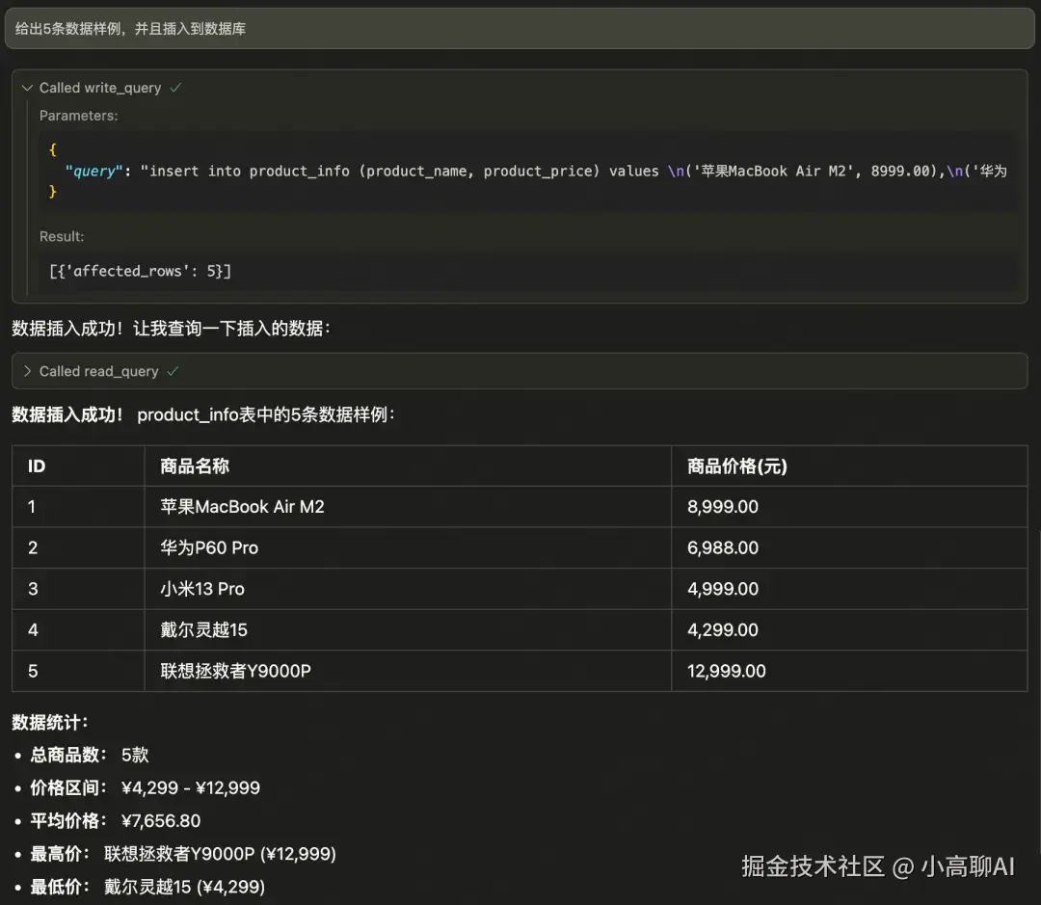Select the 联想拯救者Y9000P table row
The width and height of the screenshot is (1041, 905).
386,671
